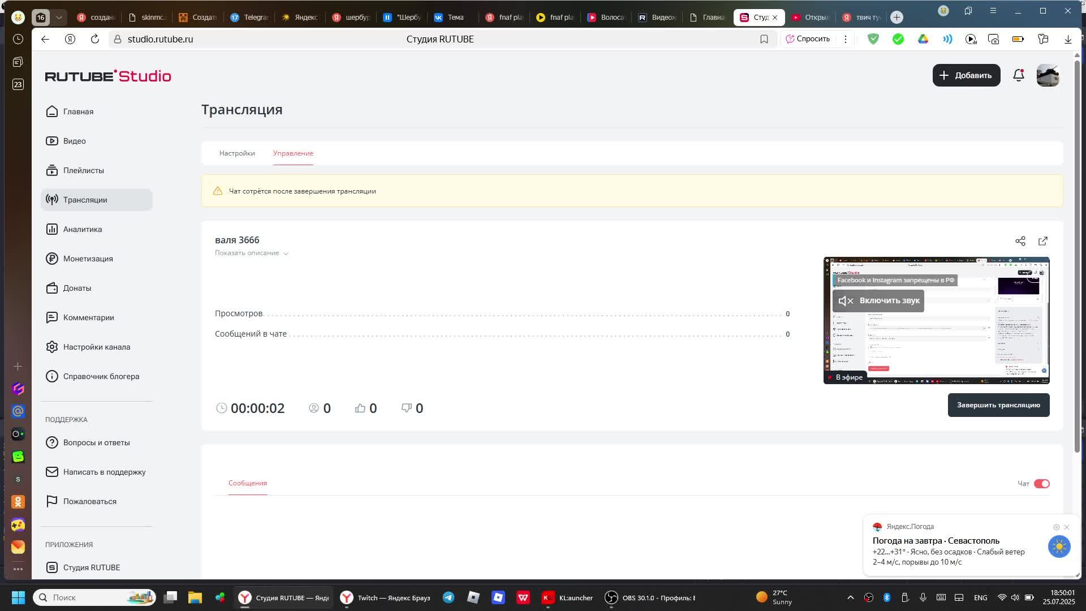1086x611 pixels.
Task: Click the share icon for the stream
Action: point(1020,241)
